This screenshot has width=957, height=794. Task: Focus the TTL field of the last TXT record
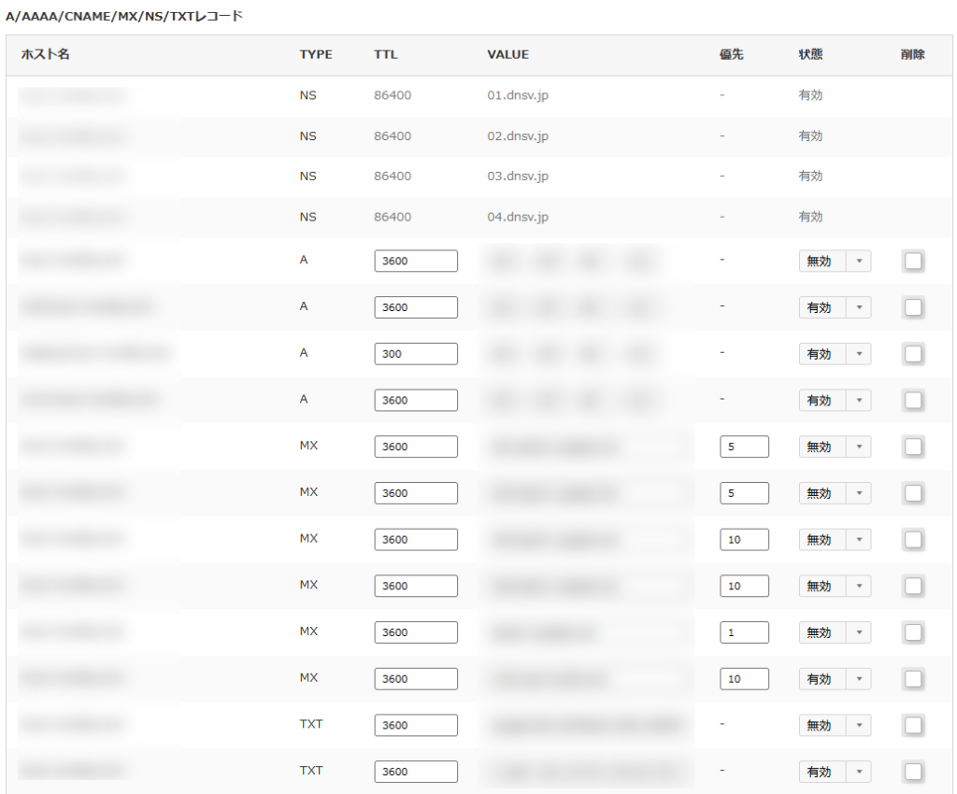(x=416, y=772)
